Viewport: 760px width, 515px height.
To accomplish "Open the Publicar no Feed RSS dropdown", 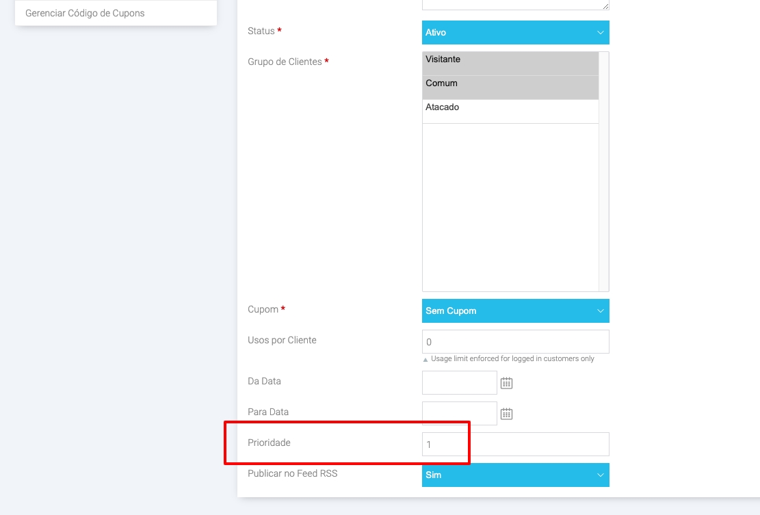I will [x=515, y=475].
